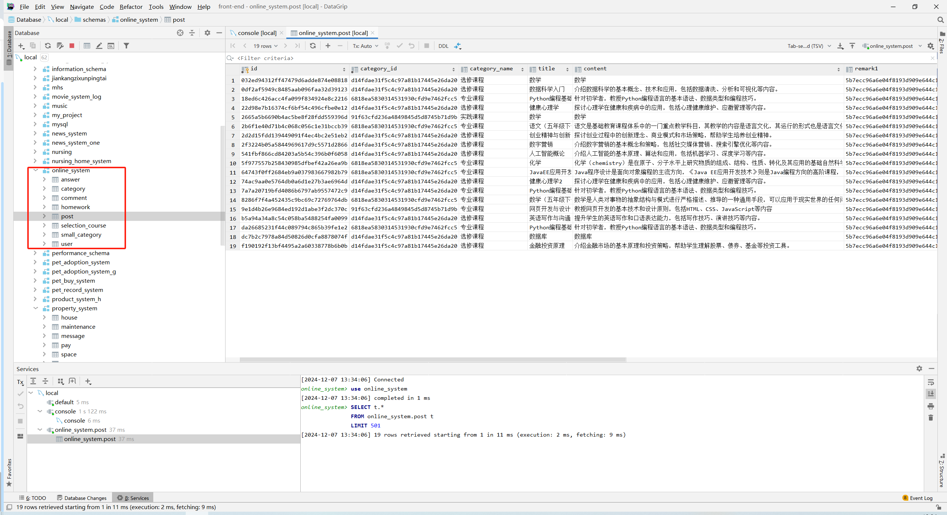Screen dimensions: 947x515
Task: Click the print icon in Services output
Action: 931,406
